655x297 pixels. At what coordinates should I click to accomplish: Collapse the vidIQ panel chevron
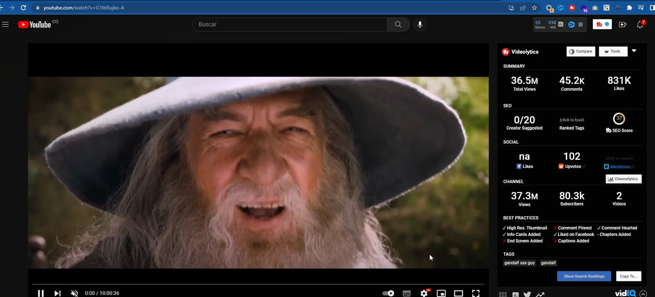643,294
